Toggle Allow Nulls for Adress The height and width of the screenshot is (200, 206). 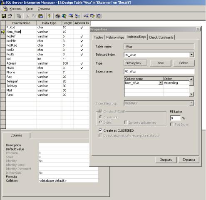82,63
